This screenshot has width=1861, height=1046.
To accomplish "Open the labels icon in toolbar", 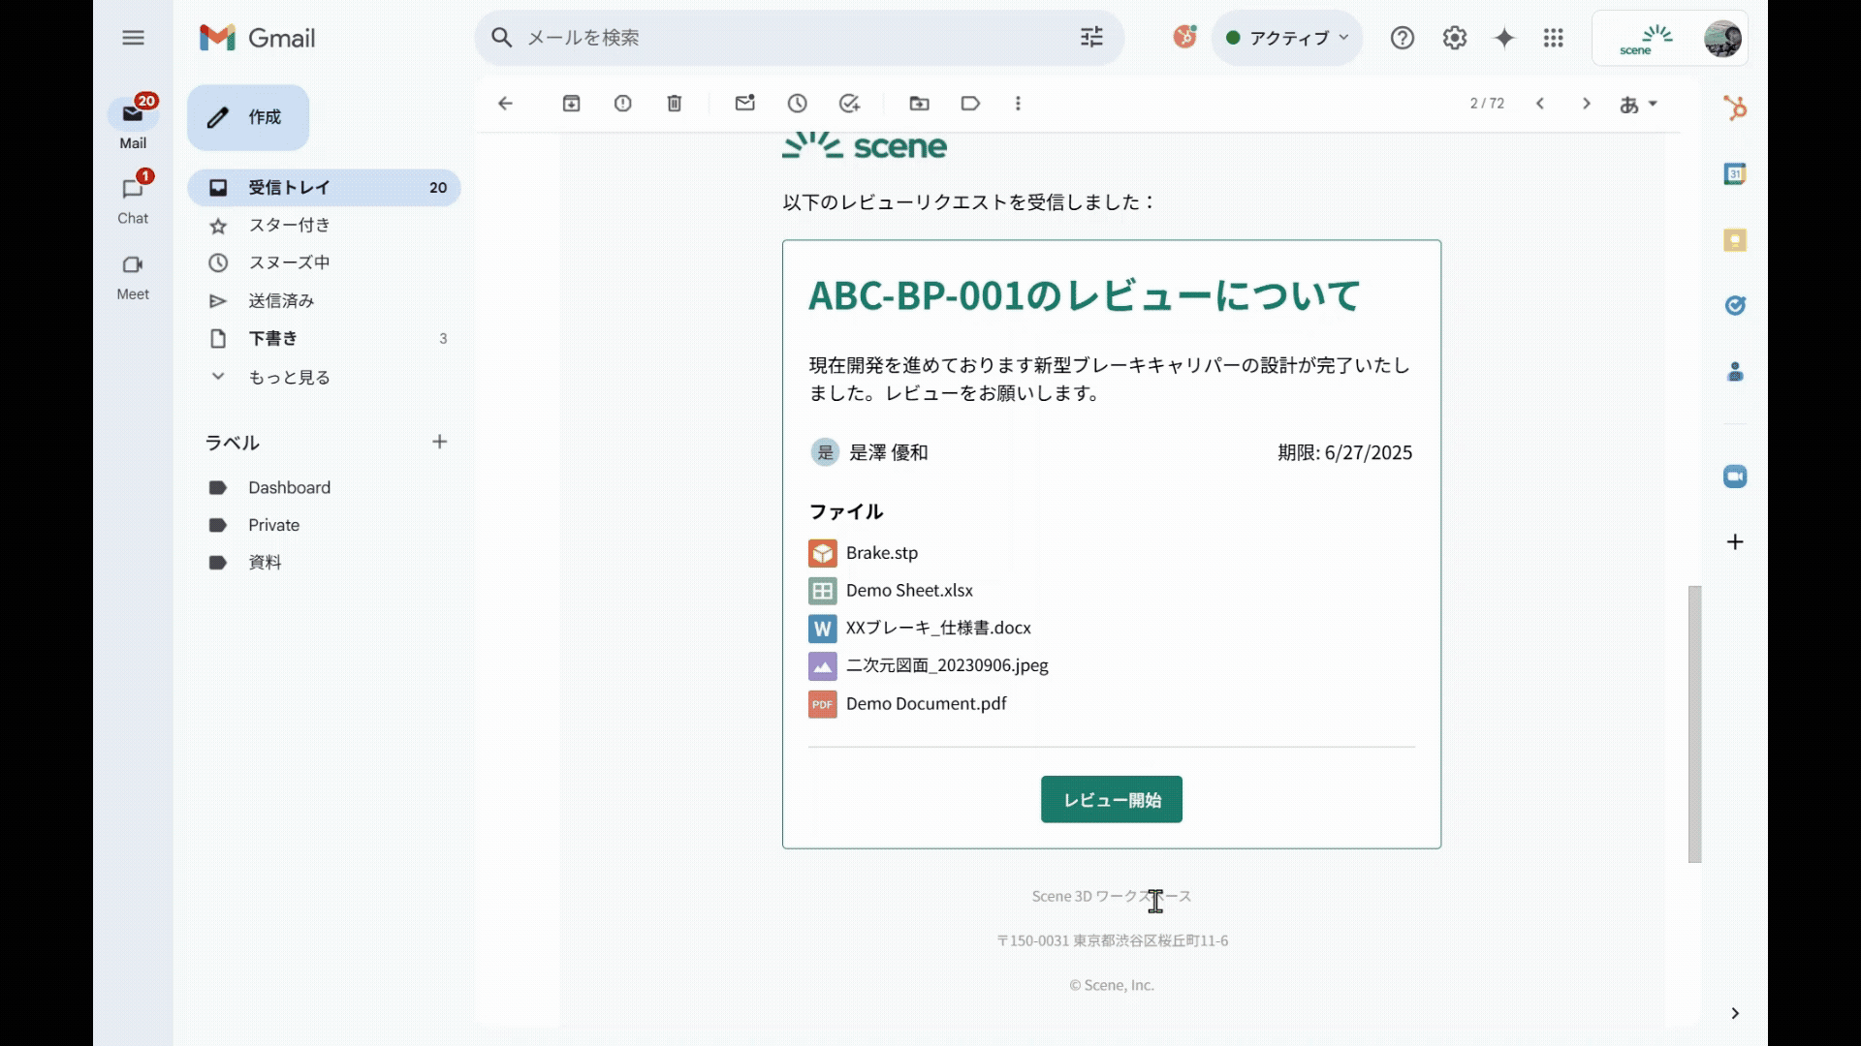I will (970, 104).
